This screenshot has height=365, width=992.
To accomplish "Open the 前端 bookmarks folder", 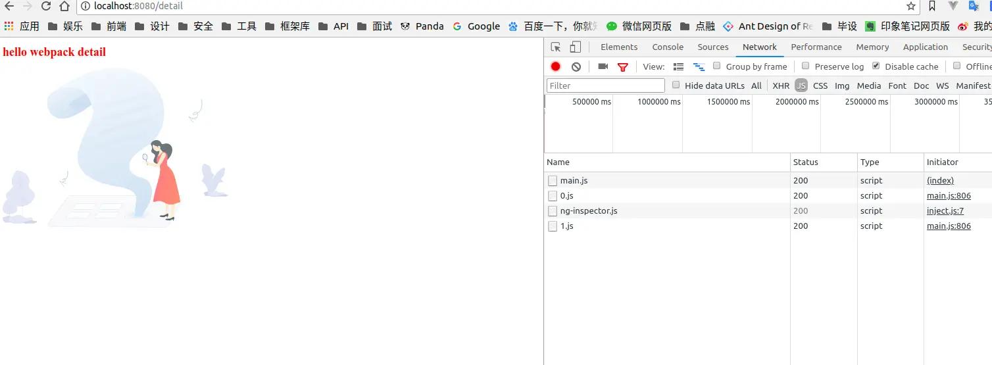I will (x=109, y=26).
